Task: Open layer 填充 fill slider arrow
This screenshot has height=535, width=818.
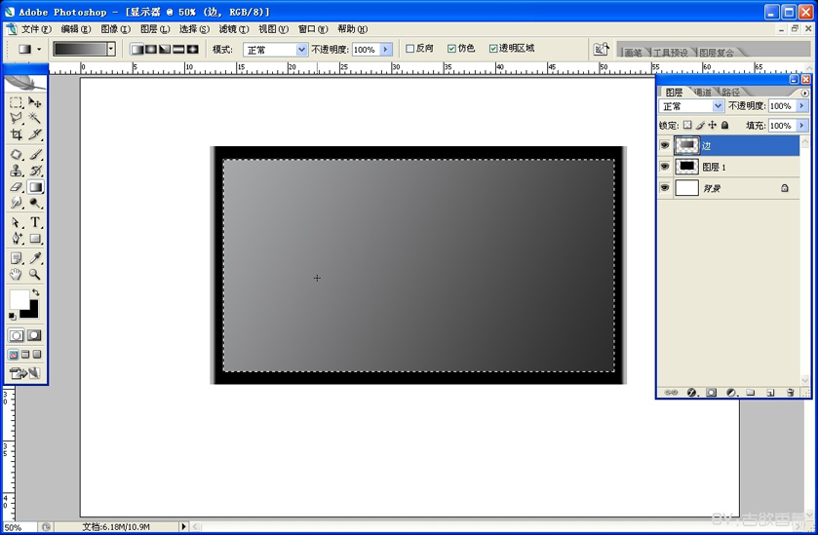Action: (801, 125)
